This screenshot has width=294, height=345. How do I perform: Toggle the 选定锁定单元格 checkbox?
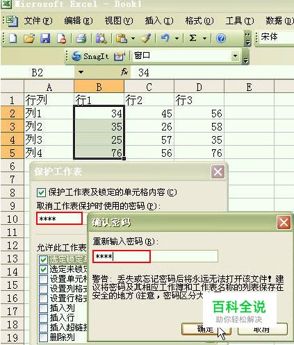[43, 260]
